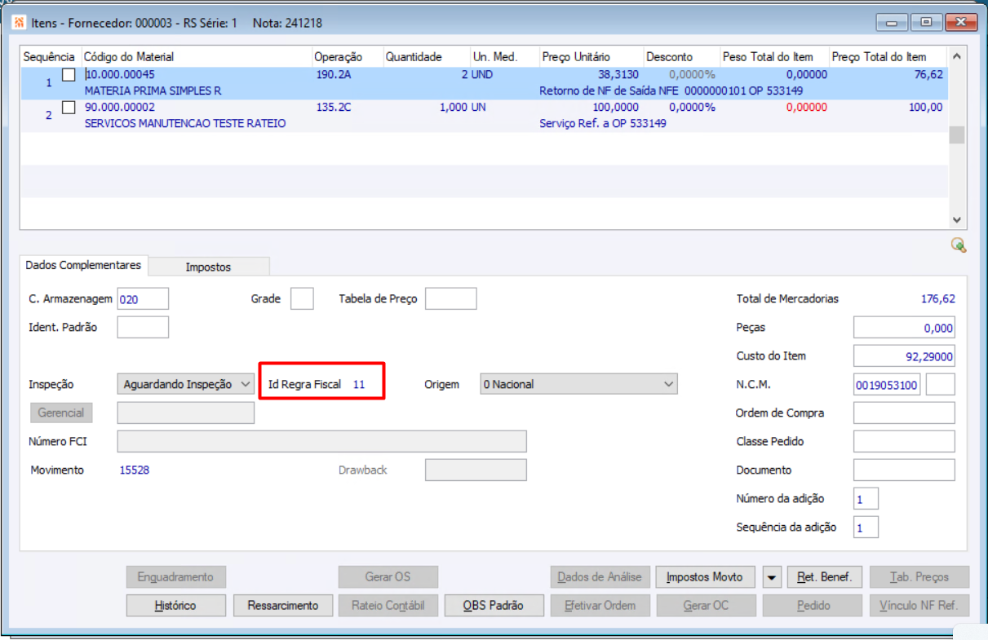Screen dimensions: 988x640
Task: Open the arrow next to Impostos Movto
Action: [772, 577]
